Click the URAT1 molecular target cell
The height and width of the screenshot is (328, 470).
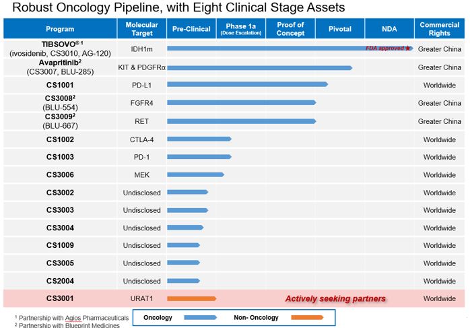point(142,298)
